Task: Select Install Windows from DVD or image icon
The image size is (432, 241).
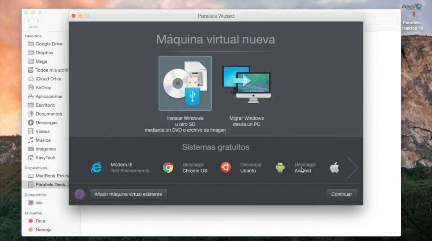Action: point(185,83)
